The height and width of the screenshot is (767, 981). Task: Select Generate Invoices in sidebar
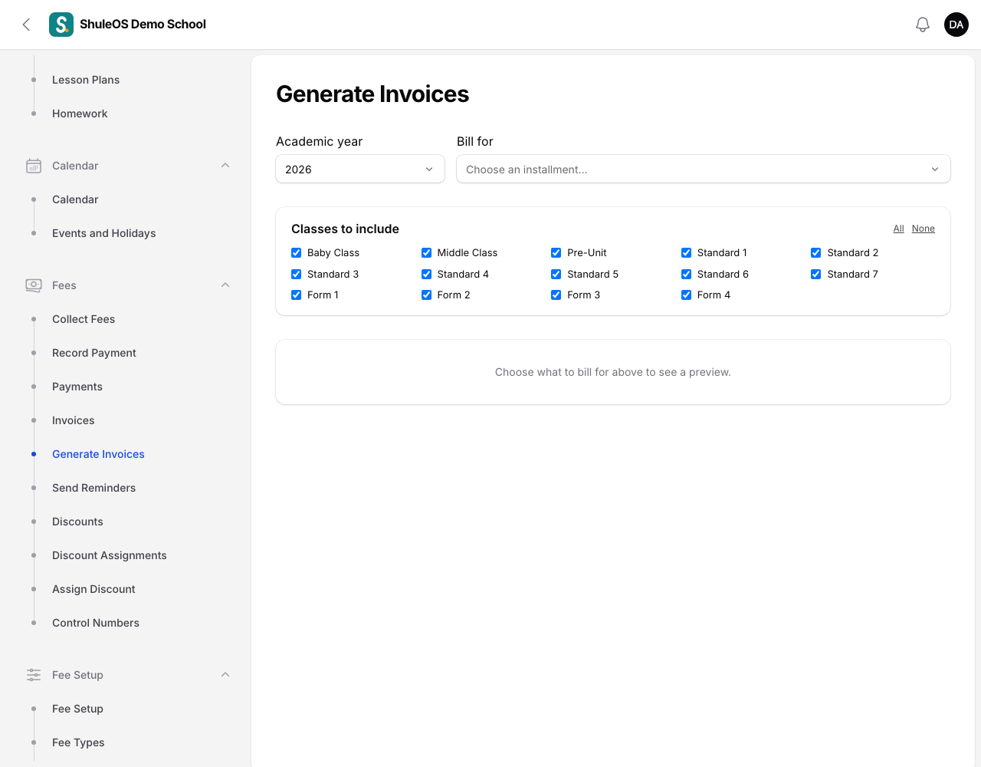point(98,454)
